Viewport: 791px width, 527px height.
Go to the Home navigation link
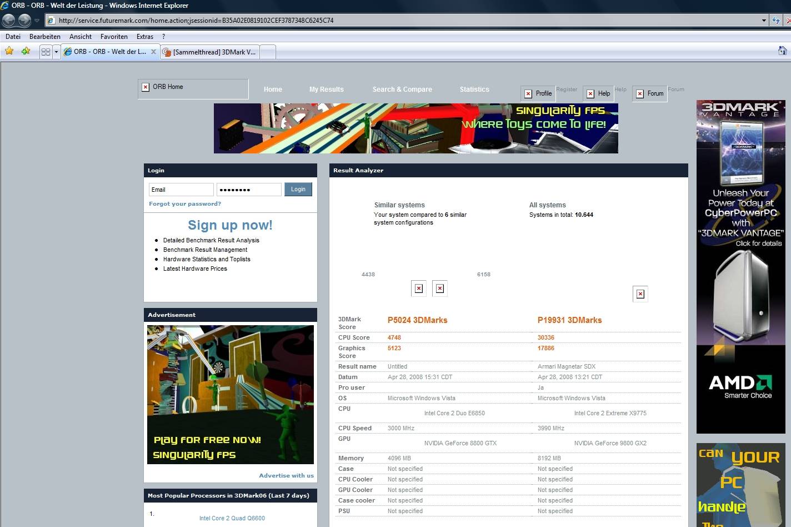[273, 90]
